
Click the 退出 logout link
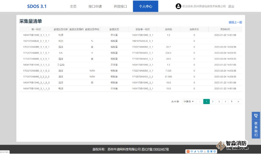click(x=231, y=6)
